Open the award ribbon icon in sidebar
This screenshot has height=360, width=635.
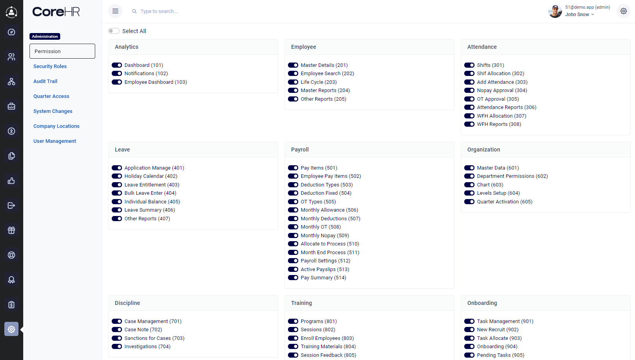click(11, 280)
